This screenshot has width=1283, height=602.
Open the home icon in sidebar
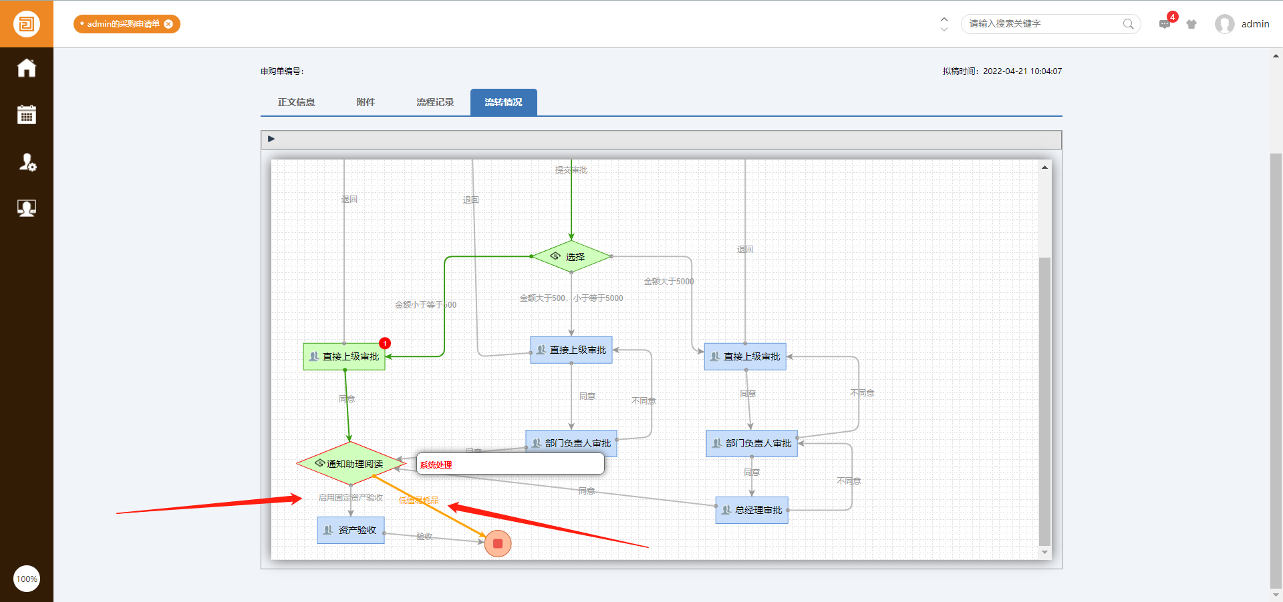(27, 68)
